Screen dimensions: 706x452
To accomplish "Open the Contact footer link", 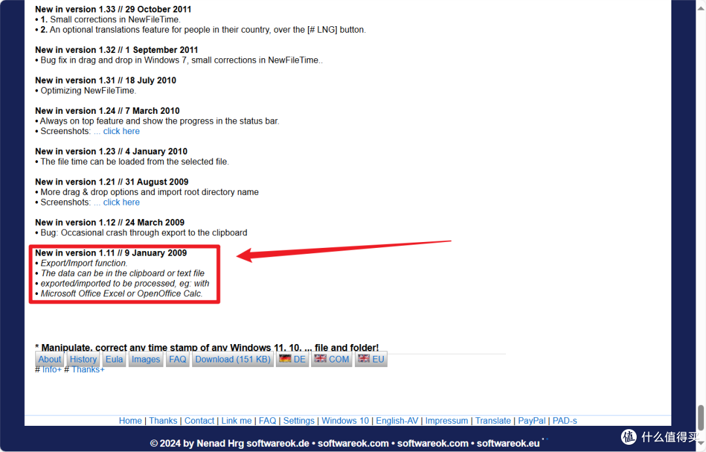I will click(x=199, y=421).
